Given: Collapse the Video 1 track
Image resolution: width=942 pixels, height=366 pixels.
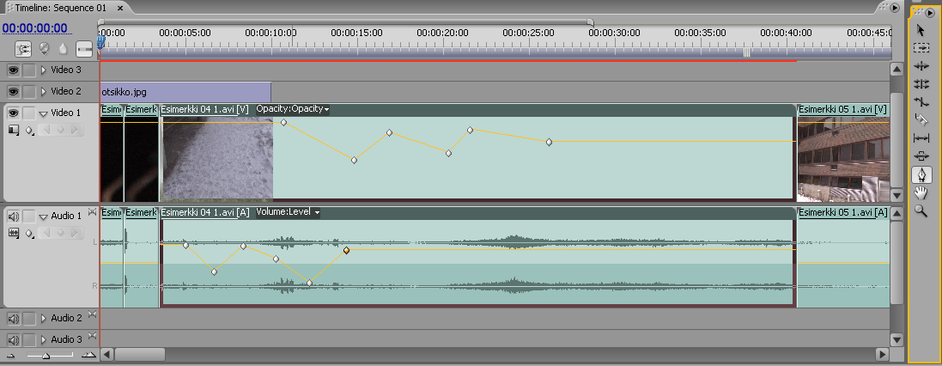Looking at the screenshot, I should click(x=43, y=113).
